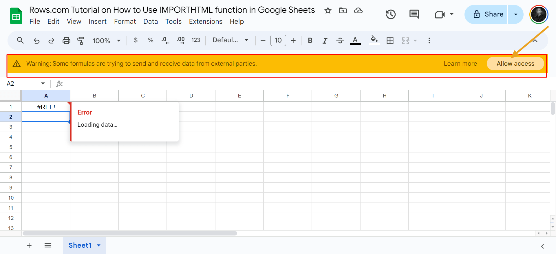Viewport: 556px width, 254px height.
Task: Click the select all corner box
Action: click(11, 96)
